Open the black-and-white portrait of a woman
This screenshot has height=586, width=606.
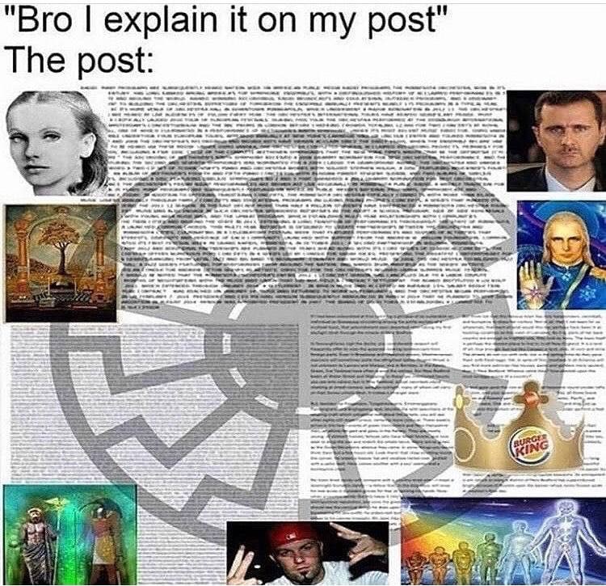point(57,142)
